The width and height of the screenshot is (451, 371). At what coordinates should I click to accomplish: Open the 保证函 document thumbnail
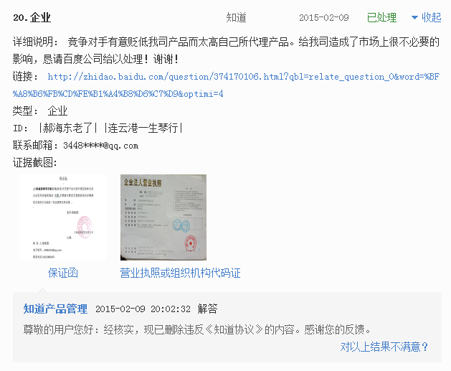63,217
